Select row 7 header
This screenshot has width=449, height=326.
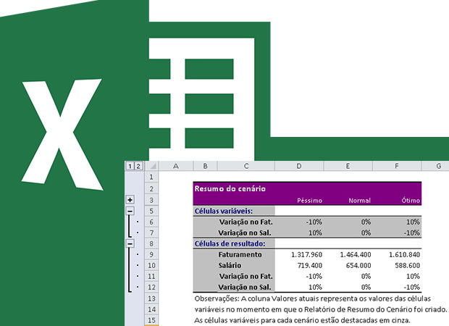click(151, 233)
